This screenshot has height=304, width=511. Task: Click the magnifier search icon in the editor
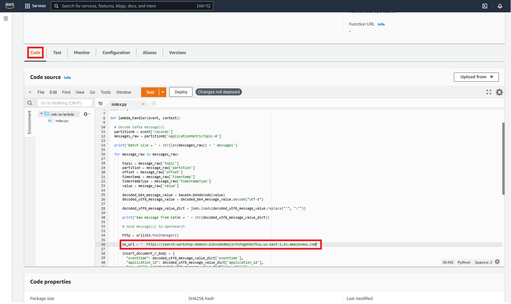(30, 103)
